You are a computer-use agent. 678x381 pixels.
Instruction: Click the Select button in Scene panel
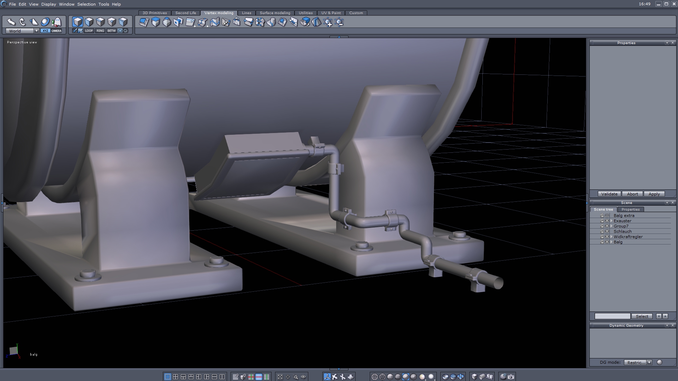pyautogui.click(x=642, y=316)
